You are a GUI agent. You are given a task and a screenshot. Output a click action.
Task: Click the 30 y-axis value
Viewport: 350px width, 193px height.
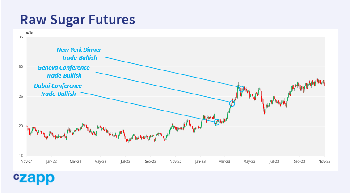click(x=21, y=67)
